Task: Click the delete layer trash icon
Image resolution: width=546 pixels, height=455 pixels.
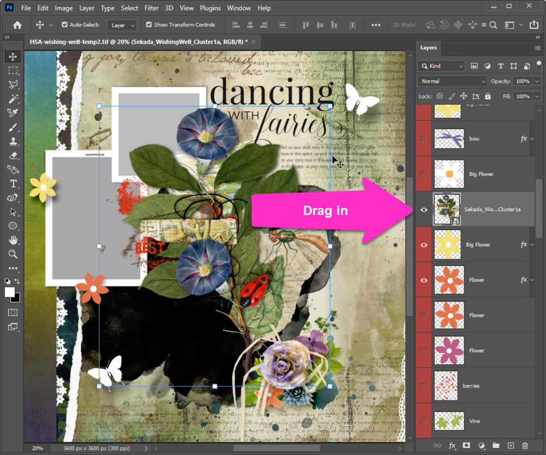Action: click(x=525, y=446)
